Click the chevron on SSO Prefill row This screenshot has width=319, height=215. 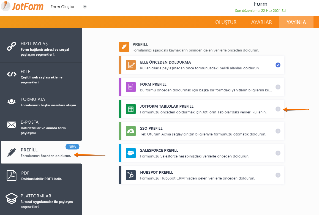[278, 131]
